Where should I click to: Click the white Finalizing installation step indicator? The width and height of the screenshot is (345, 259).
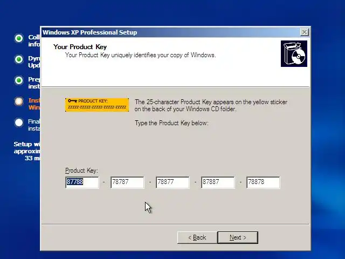(x=19, y=122)
